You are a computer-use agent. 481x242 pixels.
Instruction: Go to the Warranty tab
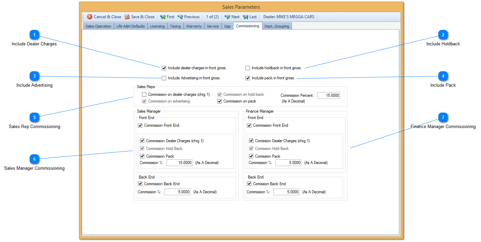[x=194, y=26]
